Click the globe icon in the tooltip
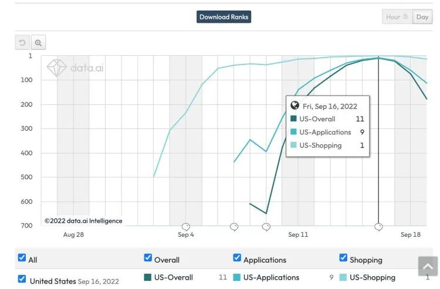440x289 pixels. [295, 106]
